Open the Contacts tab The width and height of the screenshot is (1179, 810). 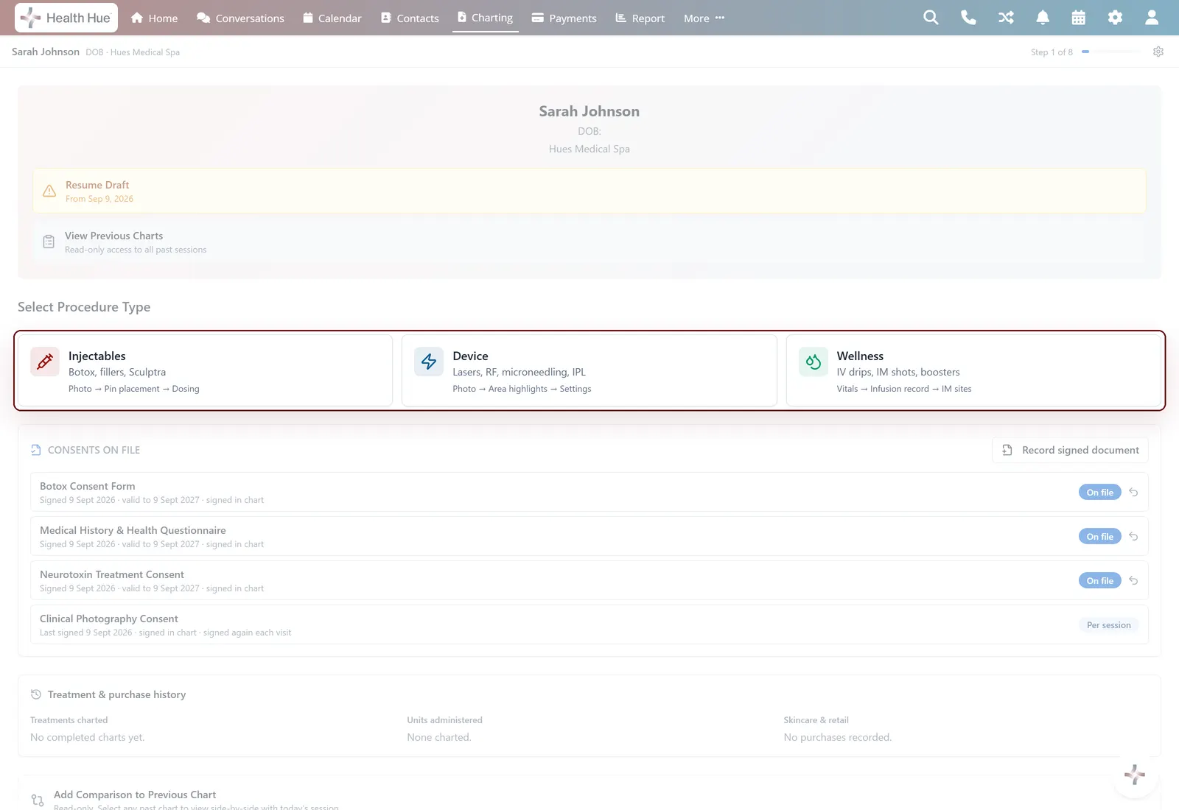pos(410,18)
